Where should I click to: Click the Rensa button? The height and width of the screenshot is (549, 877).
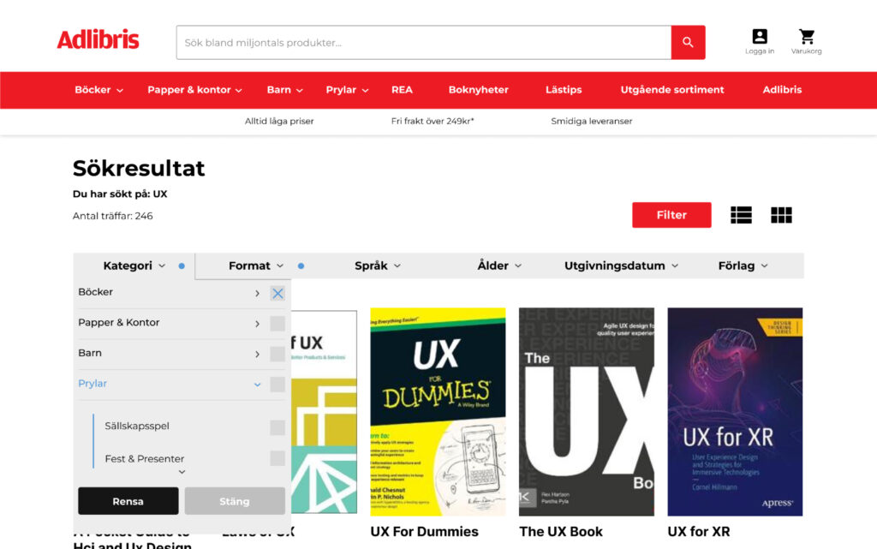(x=128, y=501)
